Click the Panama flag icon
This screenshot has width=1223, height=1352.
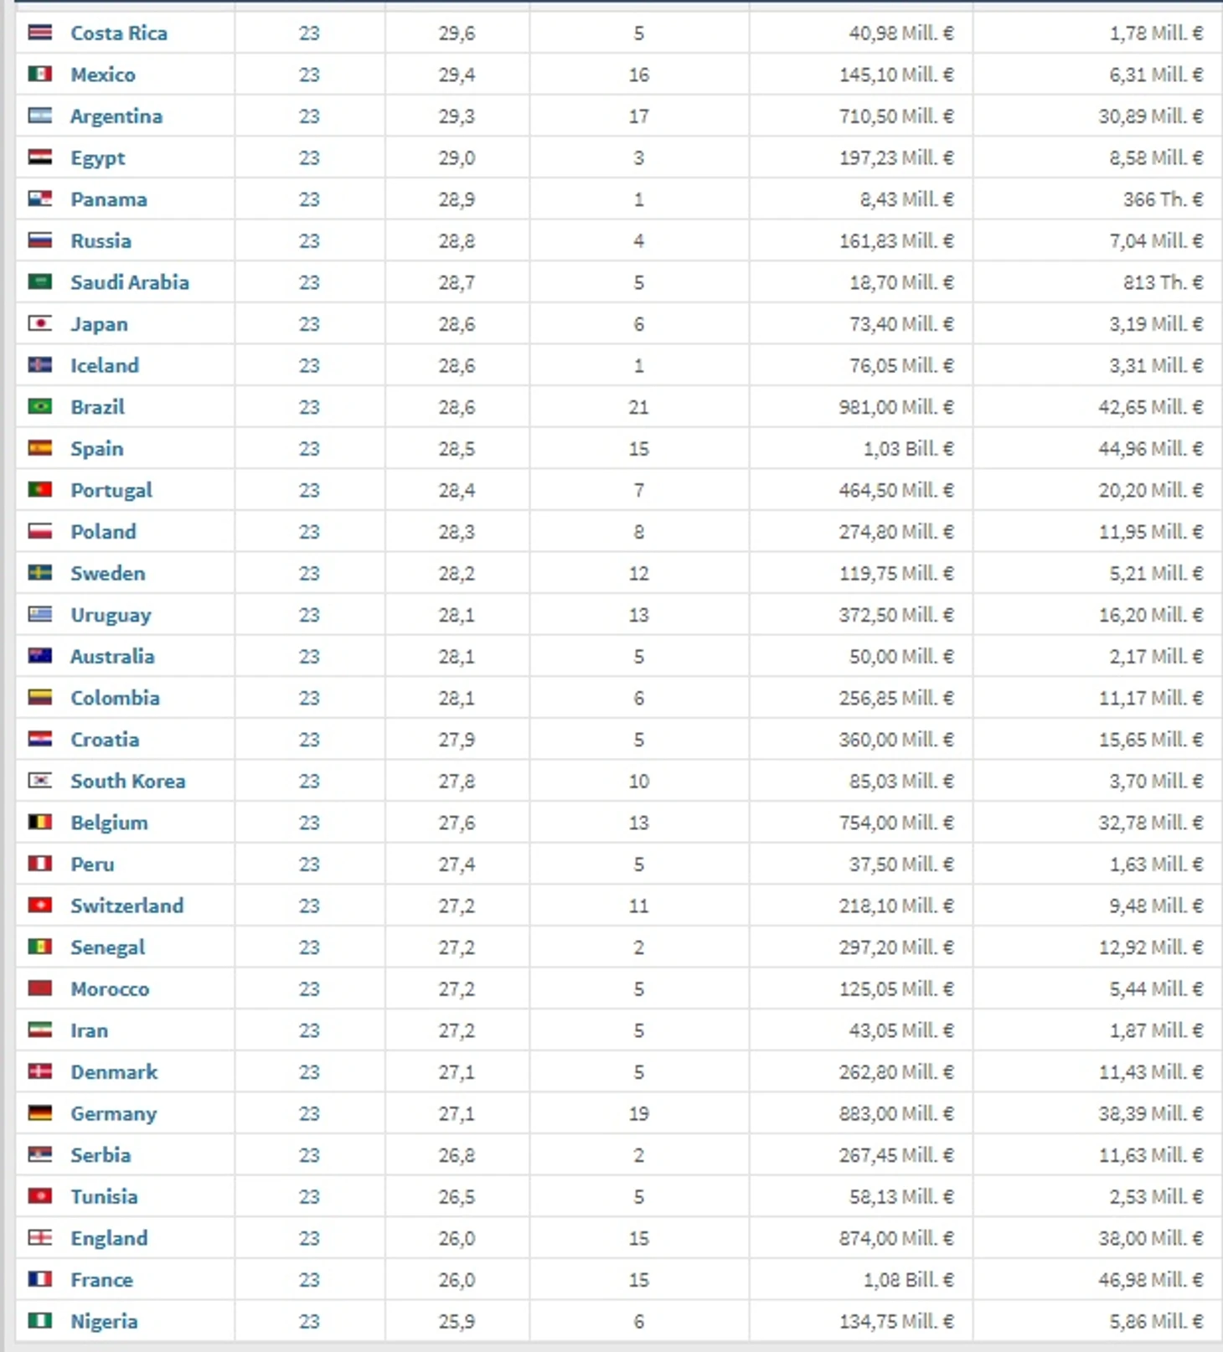pos(39,199)
